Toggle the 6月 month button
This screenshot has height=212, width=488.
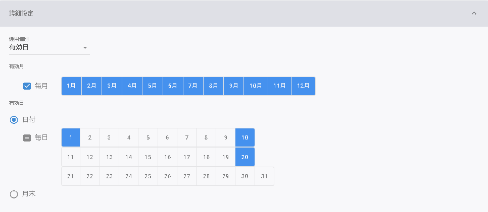(173, 86)
